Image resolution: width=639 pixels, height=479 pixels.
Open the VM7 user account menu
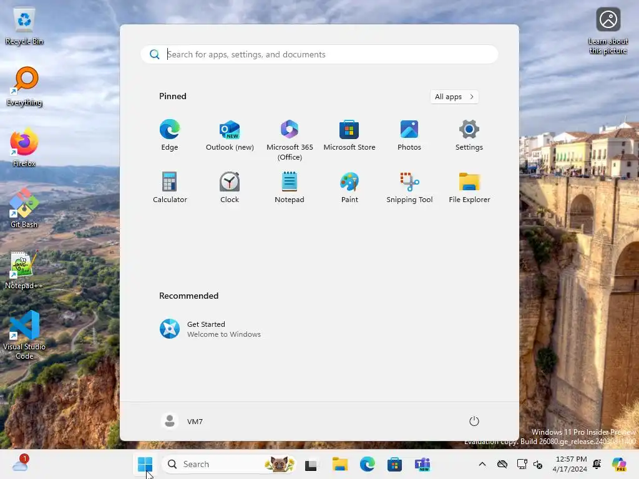(182, 421)
